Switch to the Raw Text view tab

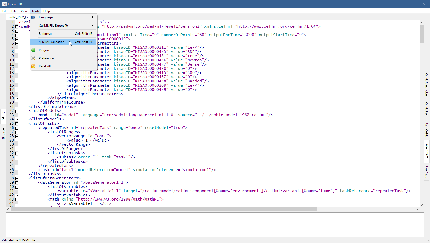click(426, 172)
